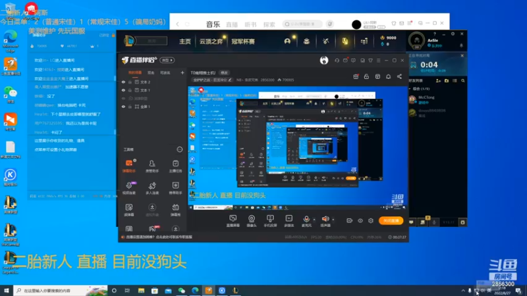Collapse the 综合 (1/2) friends group
Image resolution: width=527 pixels, height=296 pixels.
coord(410,89)
